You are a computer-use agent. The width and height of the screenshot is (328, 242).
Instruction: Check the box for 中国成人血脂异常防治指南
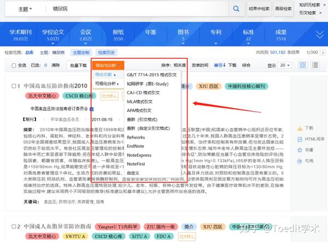coord(14,226)
